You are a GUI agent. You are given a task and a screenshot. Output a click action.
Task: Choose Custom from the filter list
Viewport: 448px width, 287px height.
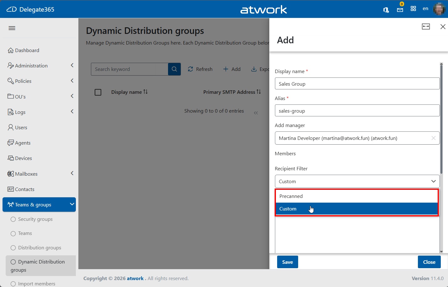(x=357, y=209)
